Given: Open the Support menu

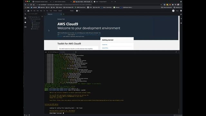Looking at the screenshot, I should coord(60,11).
